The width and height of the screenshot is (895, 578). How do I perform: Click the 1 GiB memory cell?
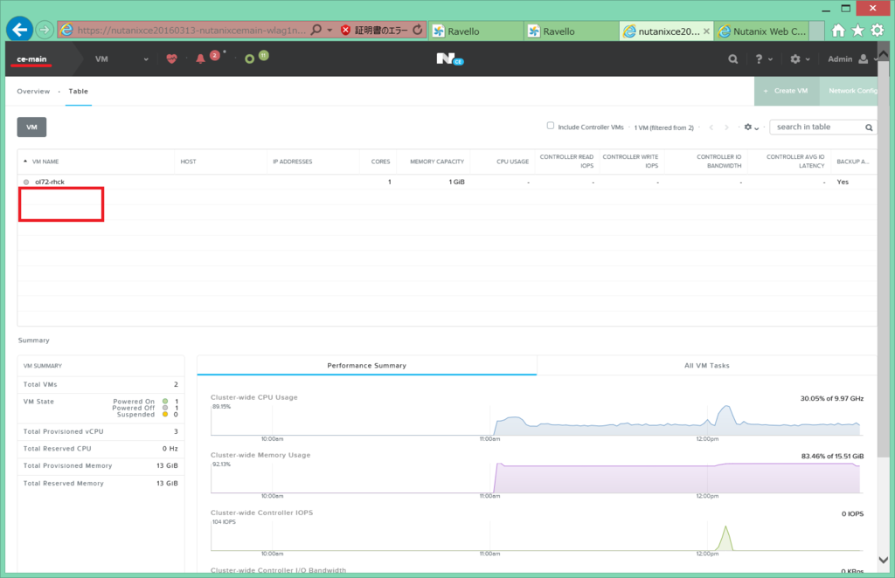456,182
